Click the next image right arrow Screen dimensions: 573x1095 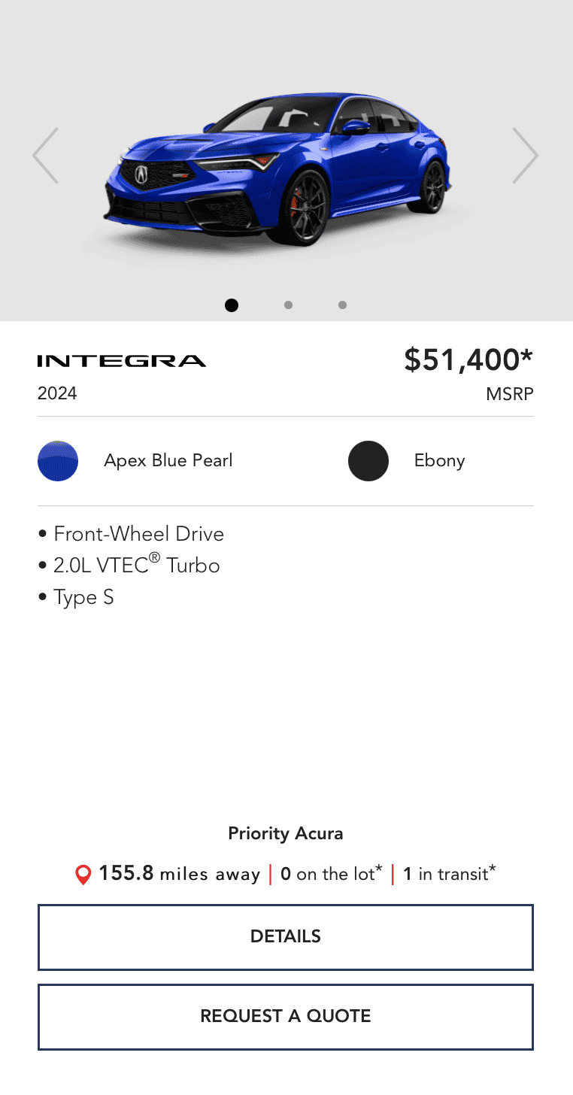[525, 156]
